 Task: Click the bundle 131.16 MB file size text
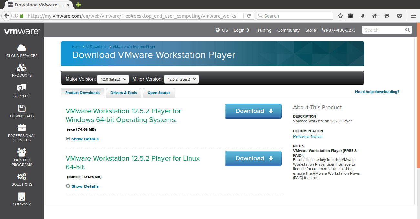click(x=84, y=177)
